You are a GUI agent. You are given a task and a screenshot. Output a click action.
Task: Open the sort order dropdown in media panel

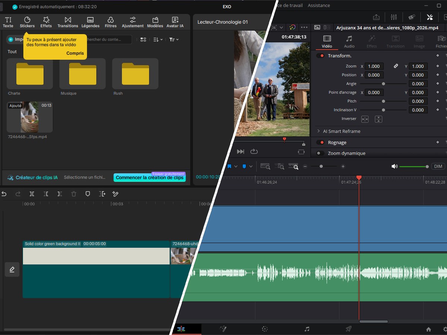click(x=158, y=39)
